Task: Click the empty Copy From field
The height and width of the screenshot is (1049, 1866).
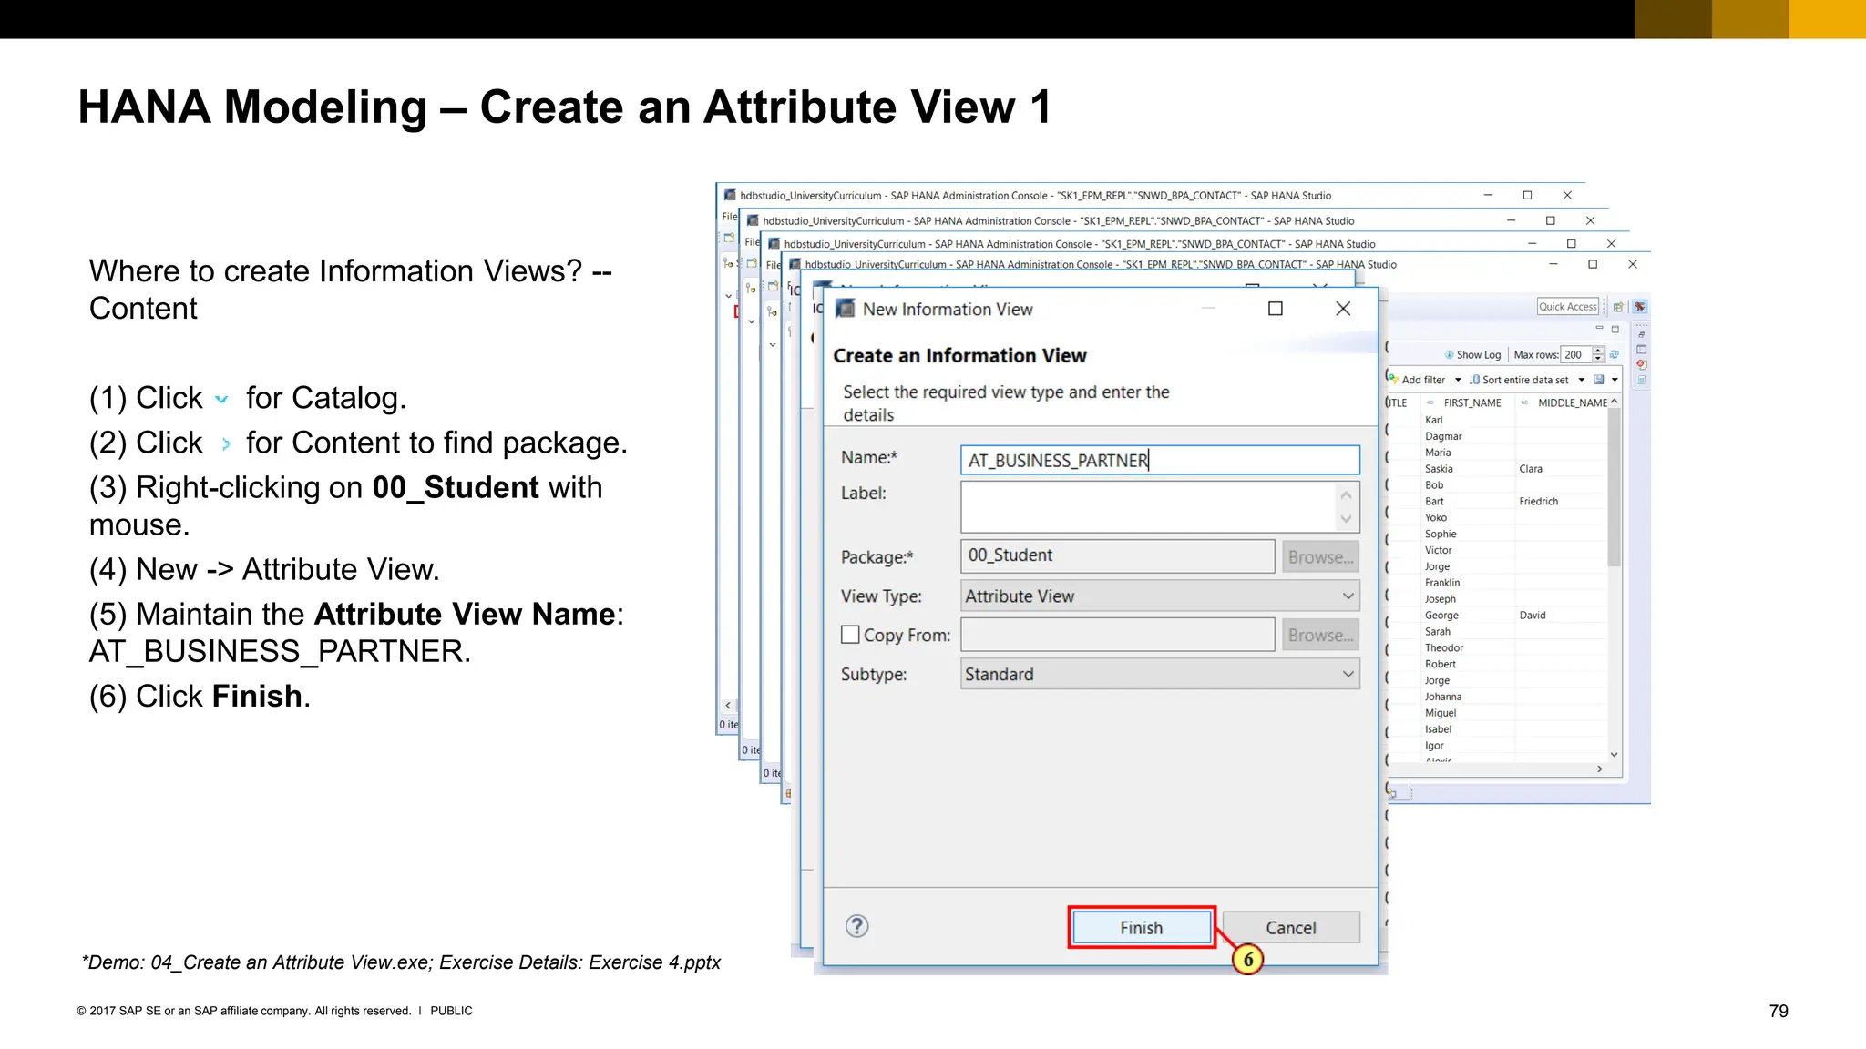Action: (1117, 635)
